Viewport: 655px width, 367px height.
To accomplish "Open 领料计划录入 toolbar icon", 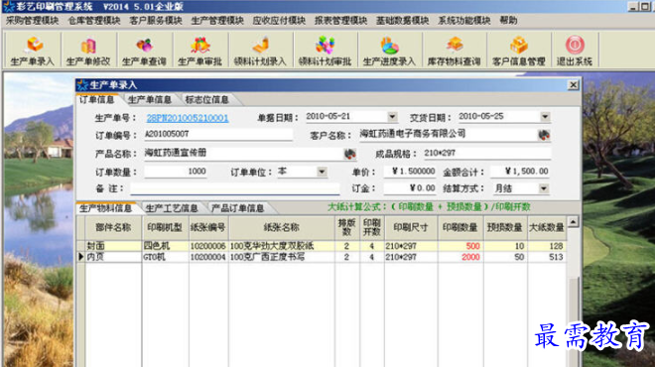I will [x=260, y=51].
